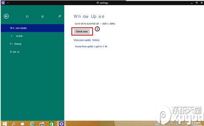The image size is (204, 126).
Task: Click the PC settings gear icon in title bar
Action: point(3,3)
